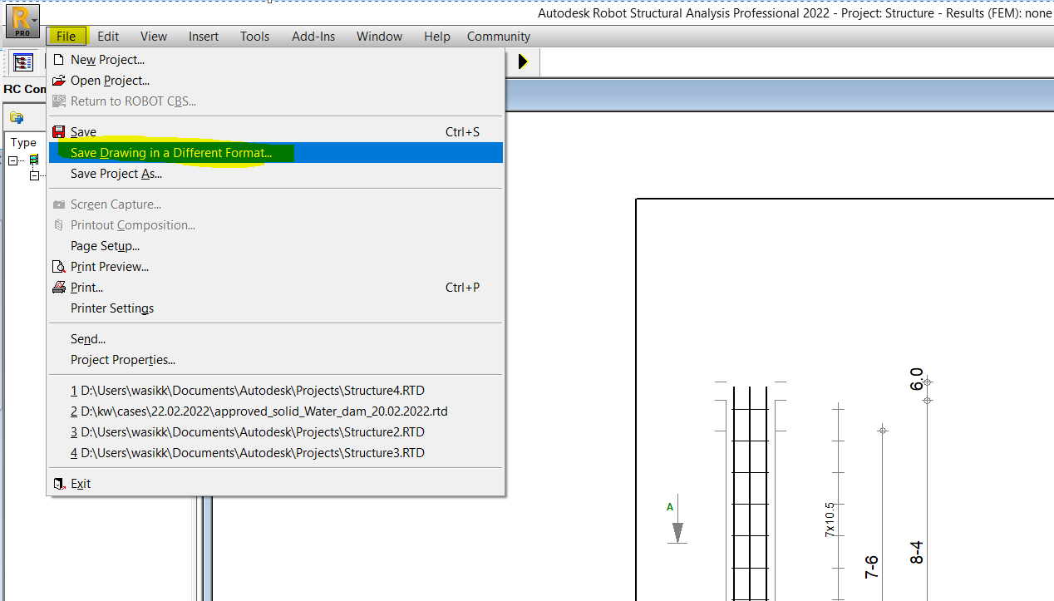The height and width of the screenshot is (601, 1054).
Task: Select Save Project As from the menu
Action: coord(116,173)
